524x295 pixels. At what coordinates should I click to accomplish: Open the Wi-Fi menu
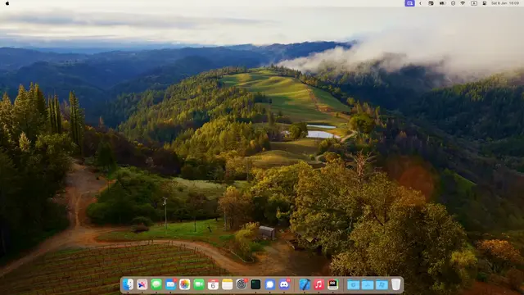463,3
